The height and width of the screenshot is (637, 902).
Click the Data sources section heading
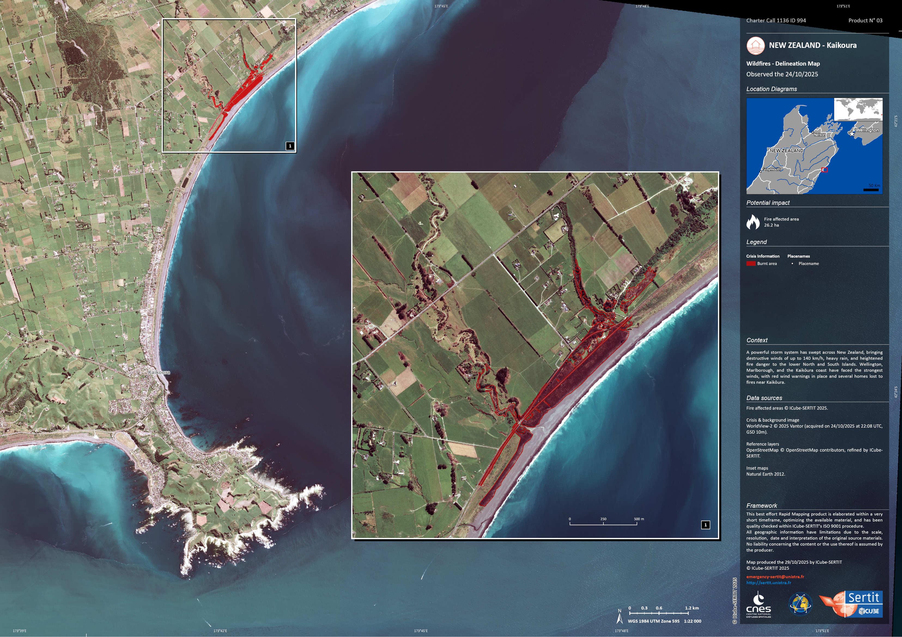[x=764, y=398]
